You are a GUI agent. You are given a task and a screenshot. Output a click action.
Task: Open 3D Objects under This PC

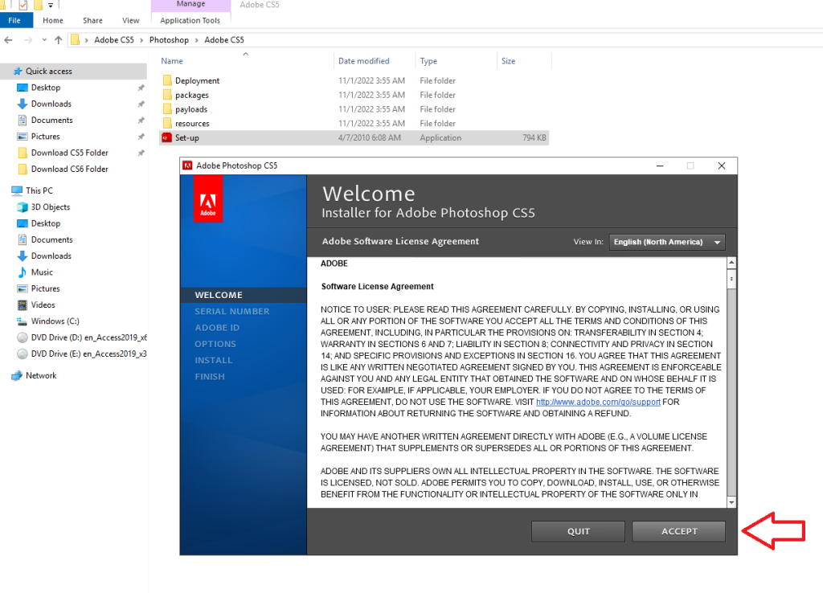[51, 207]
